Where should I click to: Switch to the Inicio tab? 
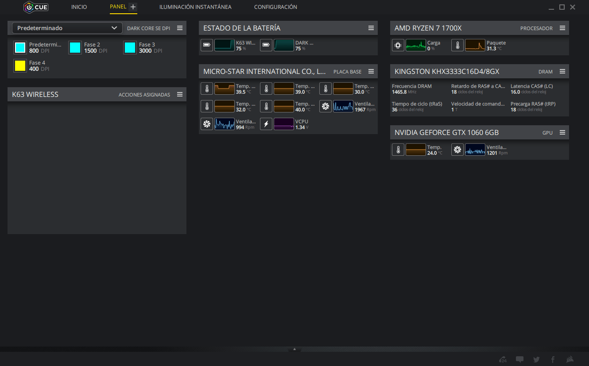click(79, 7)
